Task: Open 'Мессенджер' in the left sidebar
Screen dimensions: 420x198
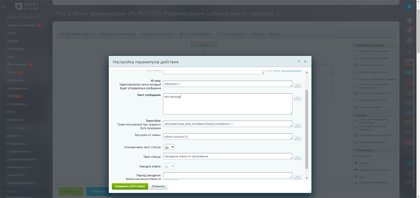Action: tap(17, 65)
